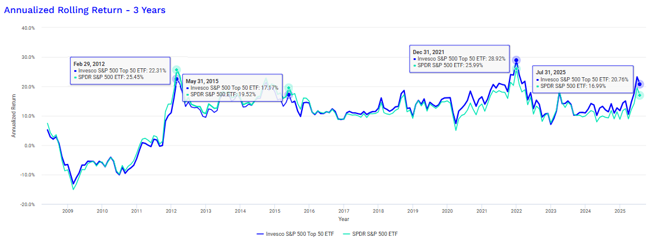
Task: Click the 40.0% label on the return axis
Action: (x=27, y=28)
